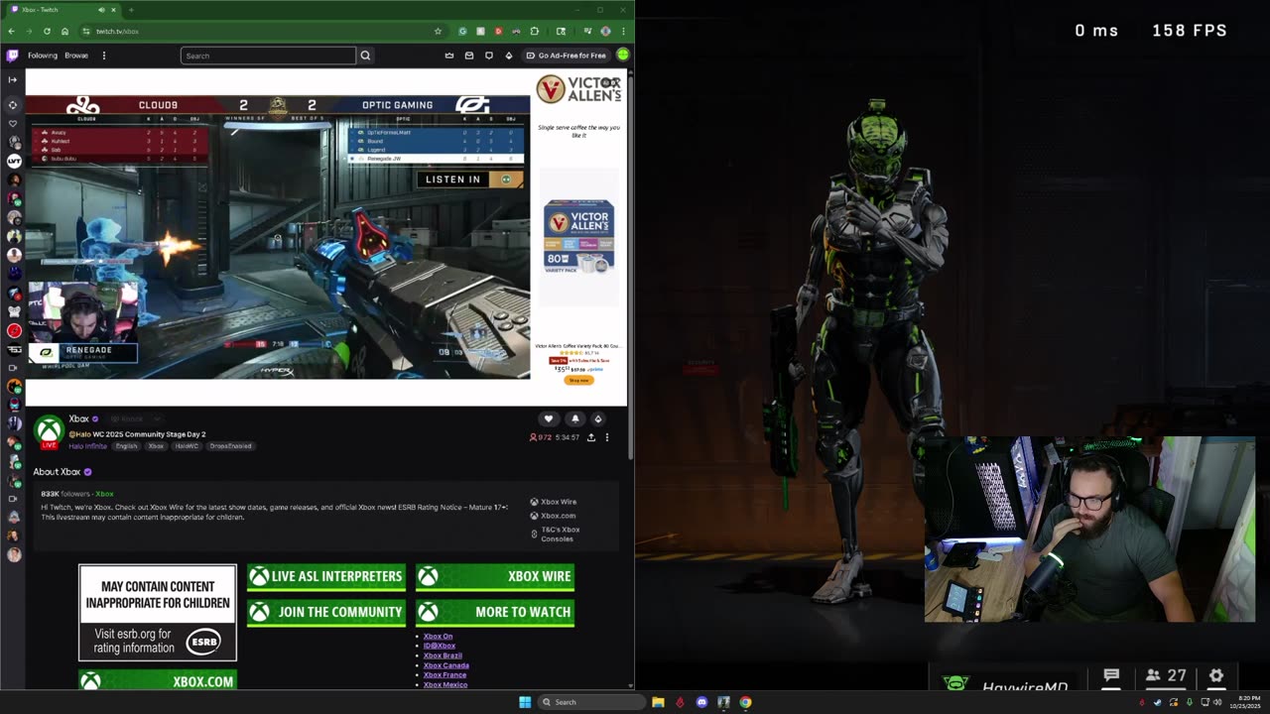Select the DropsEnabled stream tag
The image size is (1270, 714).
[x=230, y=446]
